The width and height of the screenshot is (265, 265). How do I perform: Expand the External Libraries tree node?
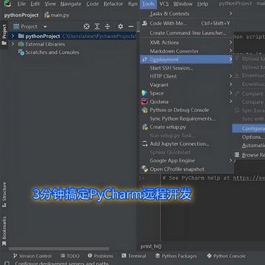(13, 44)
